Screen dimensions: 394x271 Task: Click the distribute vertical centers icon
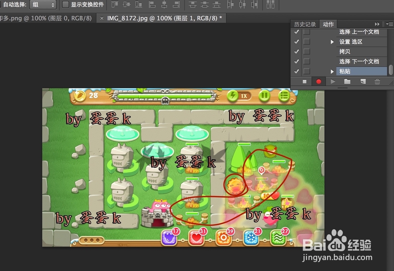click(x=204, y=4)
